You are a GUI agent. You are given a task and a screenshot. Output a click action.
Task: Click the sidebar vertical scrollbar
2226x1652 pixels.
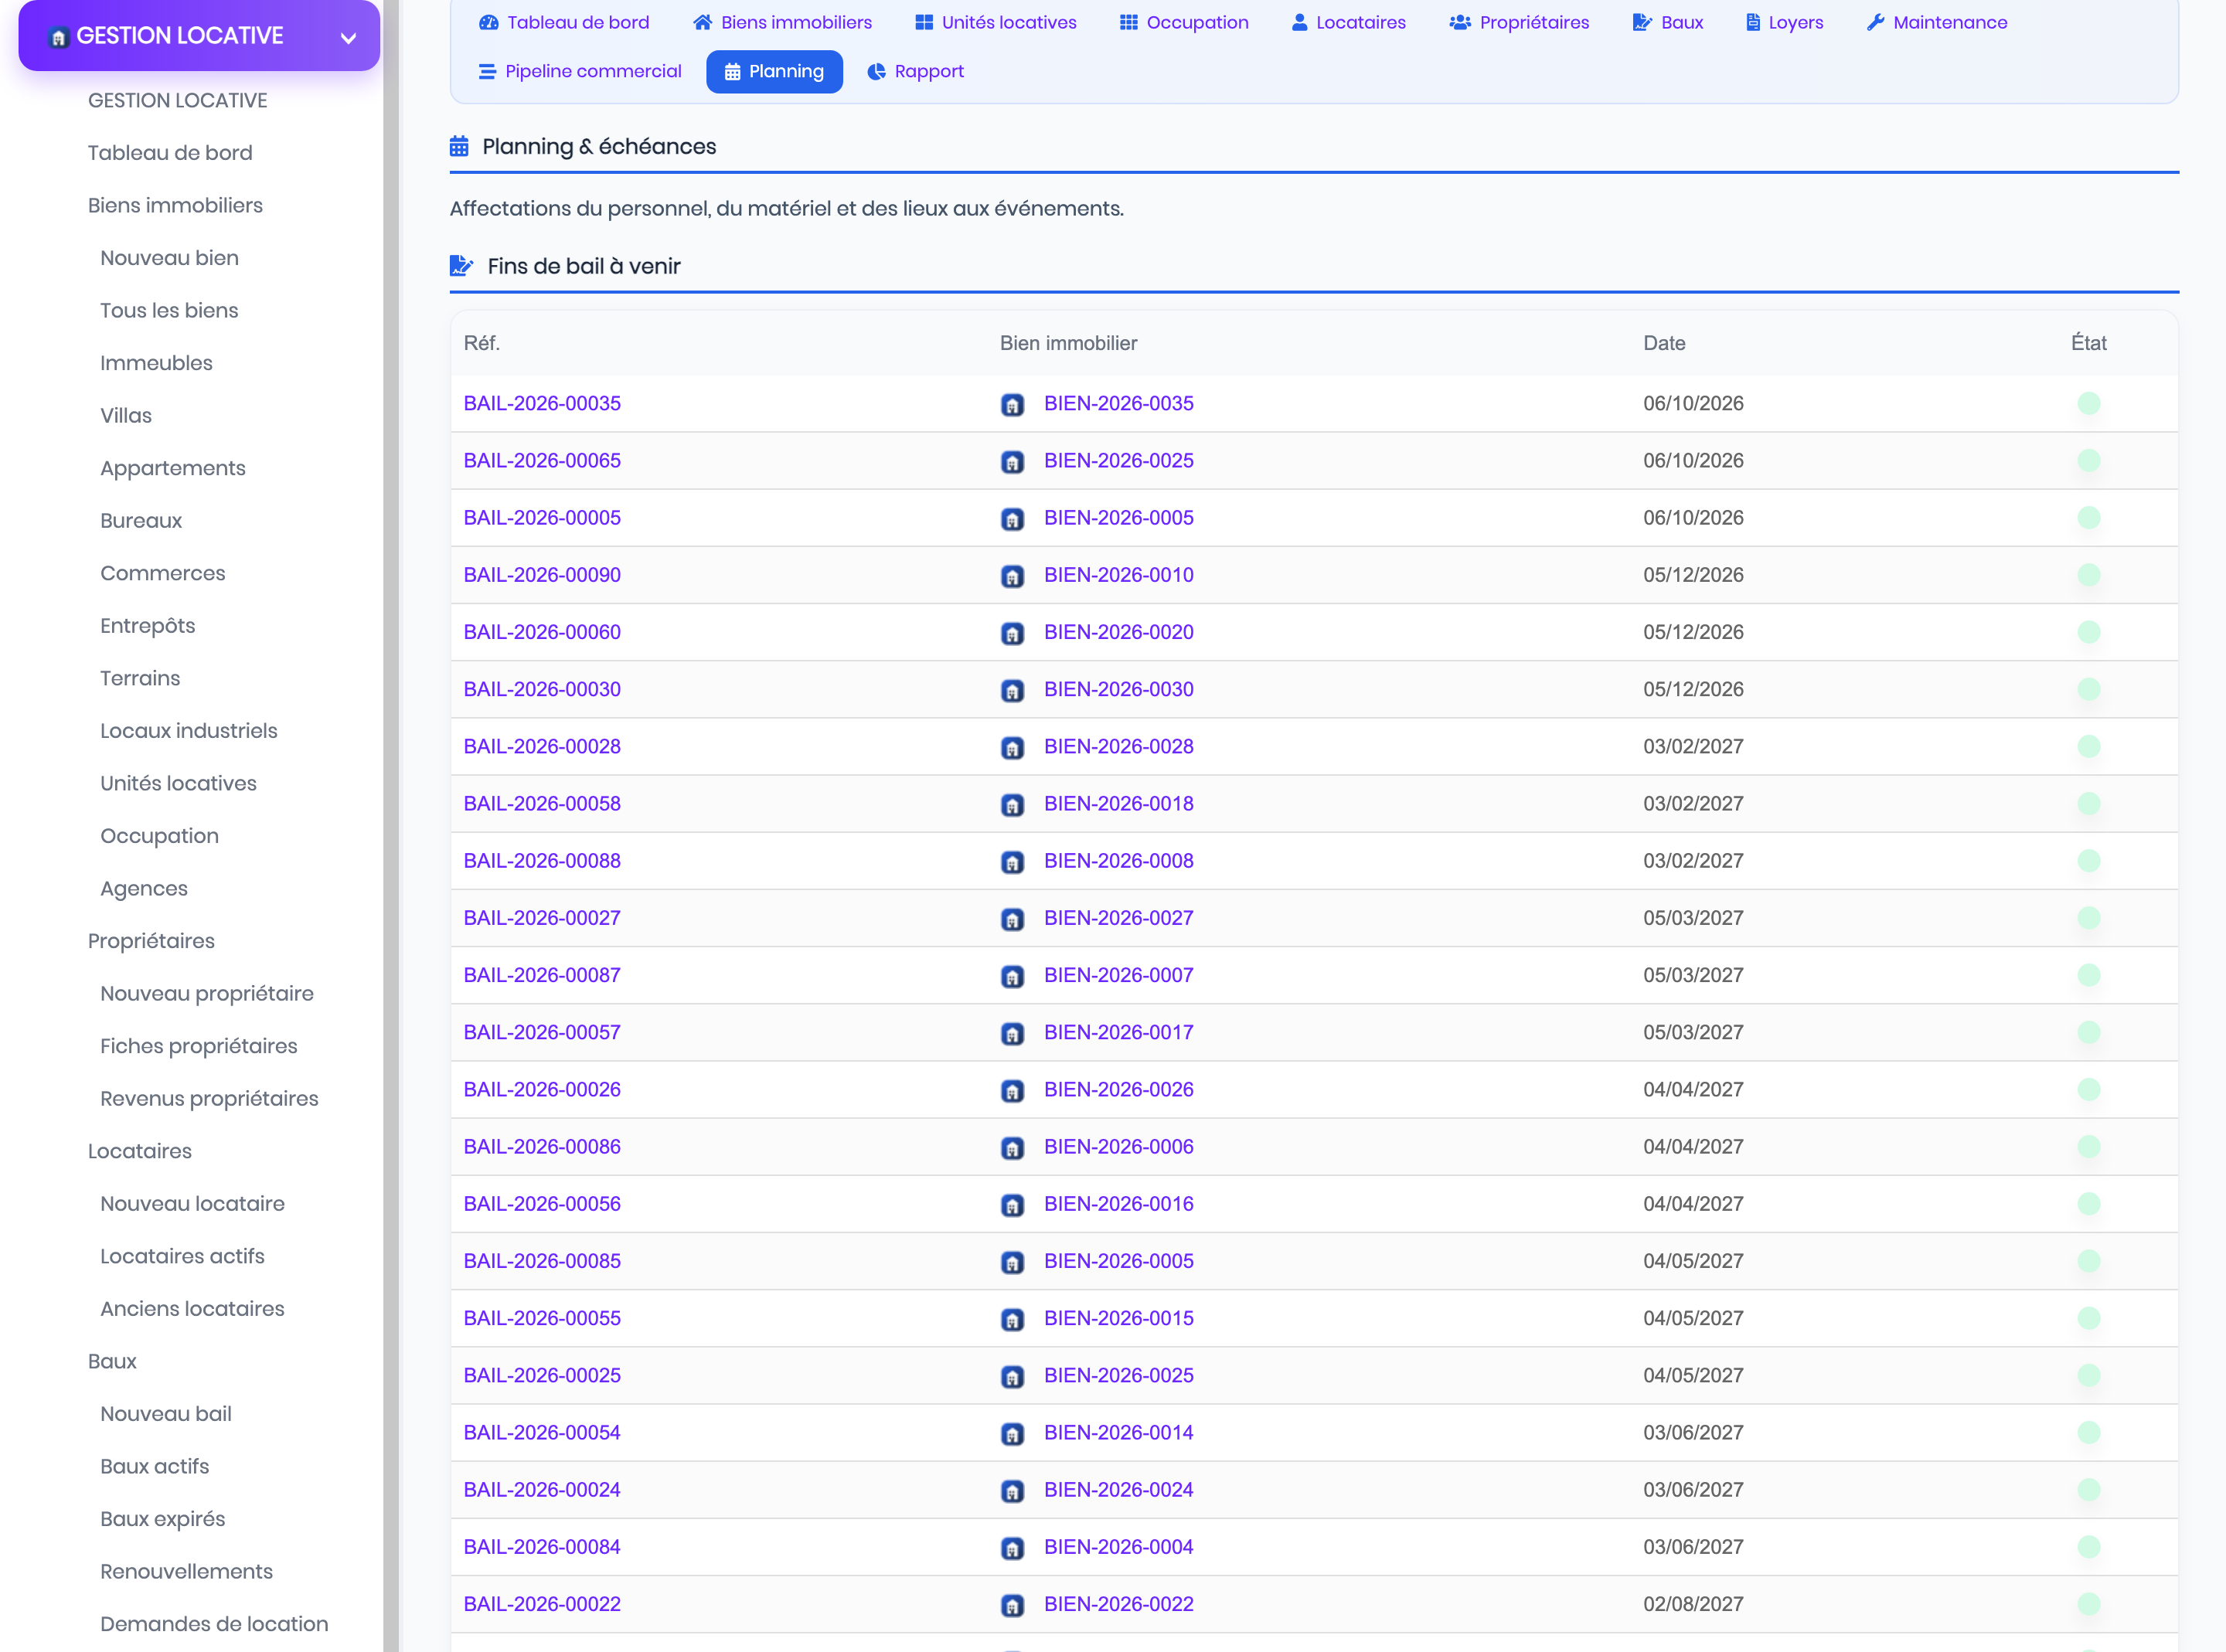391,826
